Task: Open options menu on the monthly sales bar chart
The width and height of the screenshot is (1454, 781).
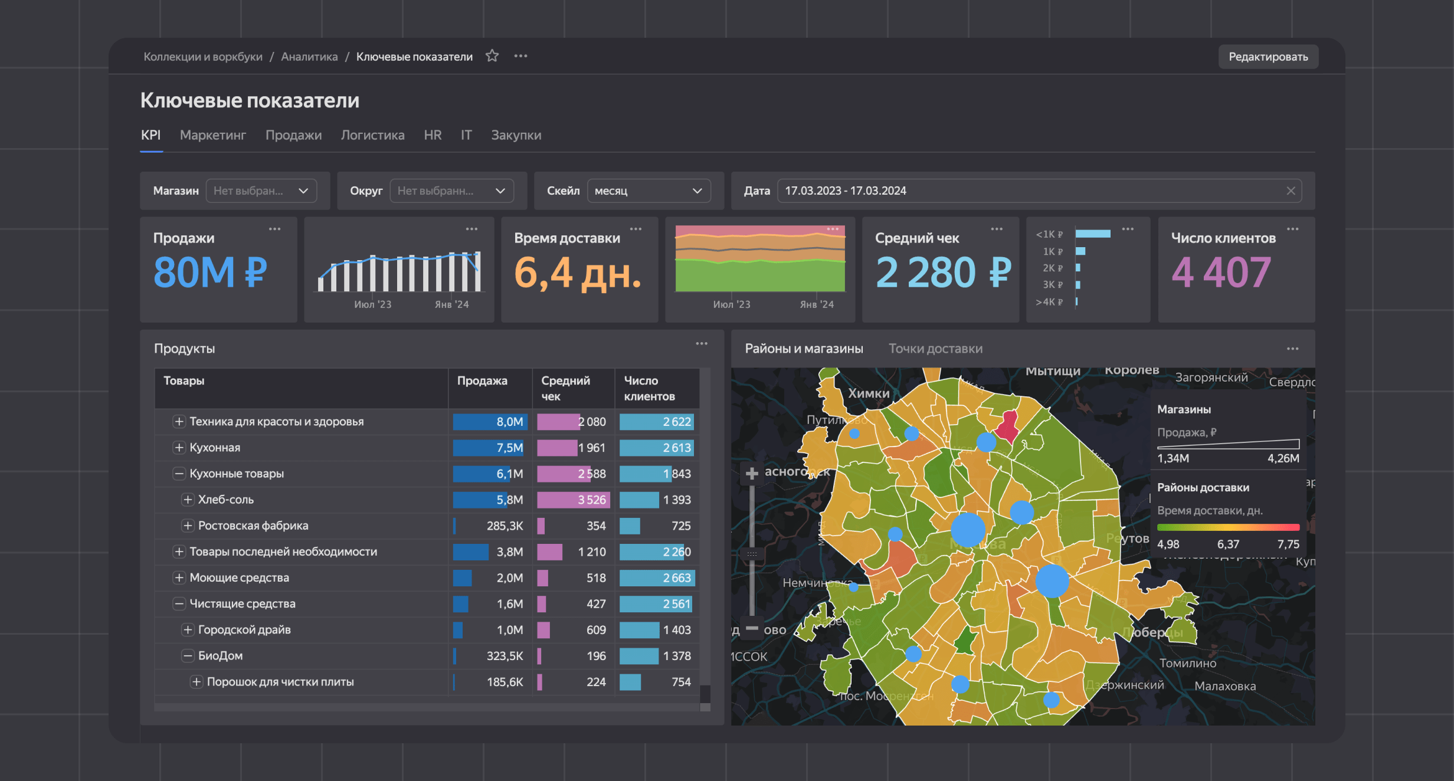Action: coord(471,229)
